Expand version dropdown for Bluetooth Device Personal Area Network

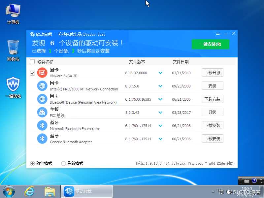pyautogui.click(x=160, y=99)
